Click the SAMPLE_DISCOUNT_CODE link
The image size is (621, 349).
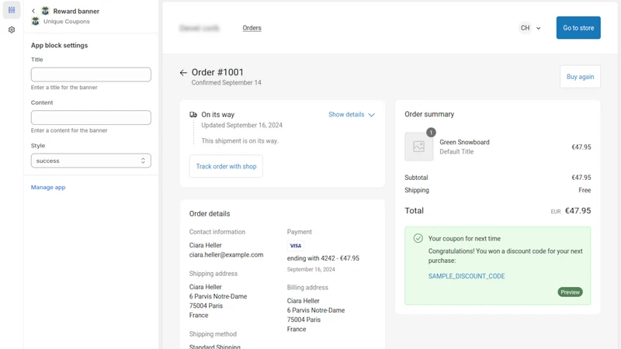click(x=467, y=276)
